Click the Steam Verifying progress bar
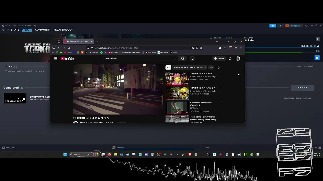This screenshot has height=181, width=323. click(163, 149)
